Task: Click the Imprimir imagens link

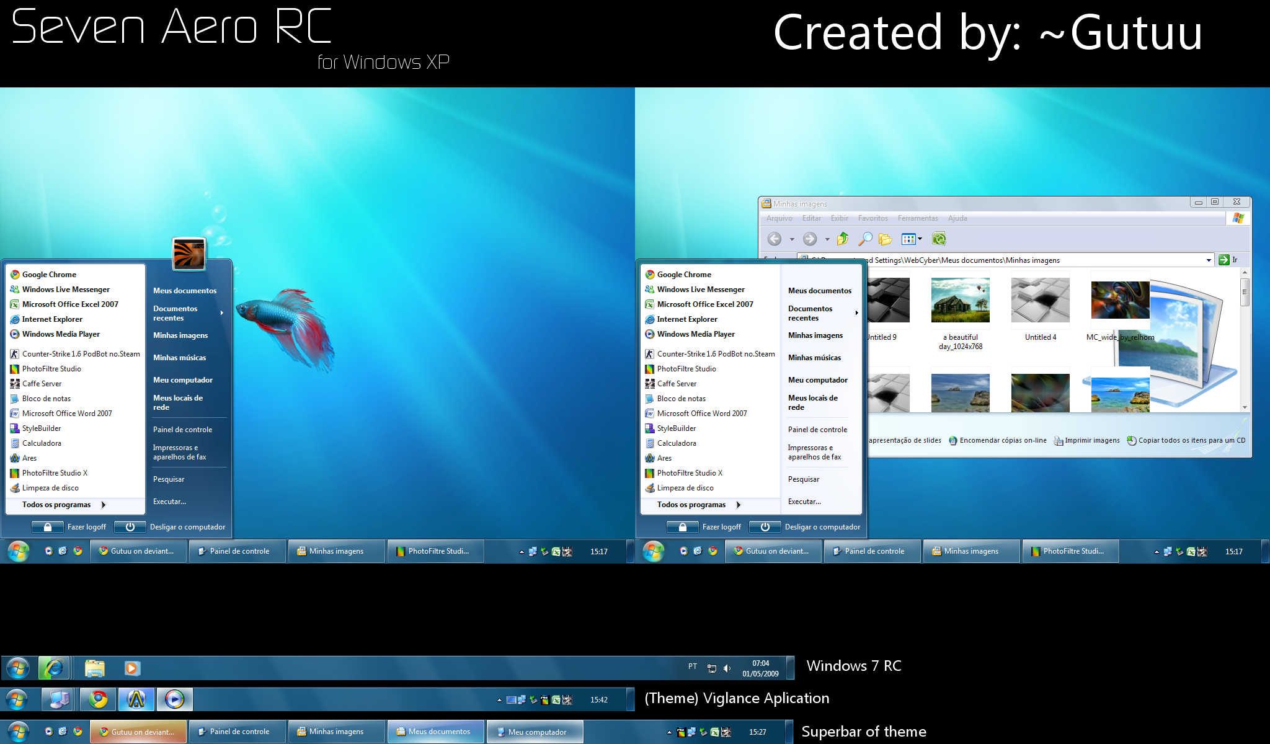Action: point(1086,440)
